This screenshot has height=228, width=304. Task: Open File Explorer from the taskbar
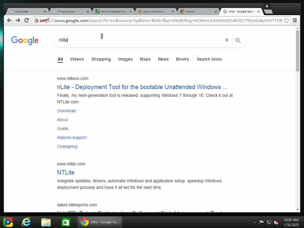click(46, 222)
